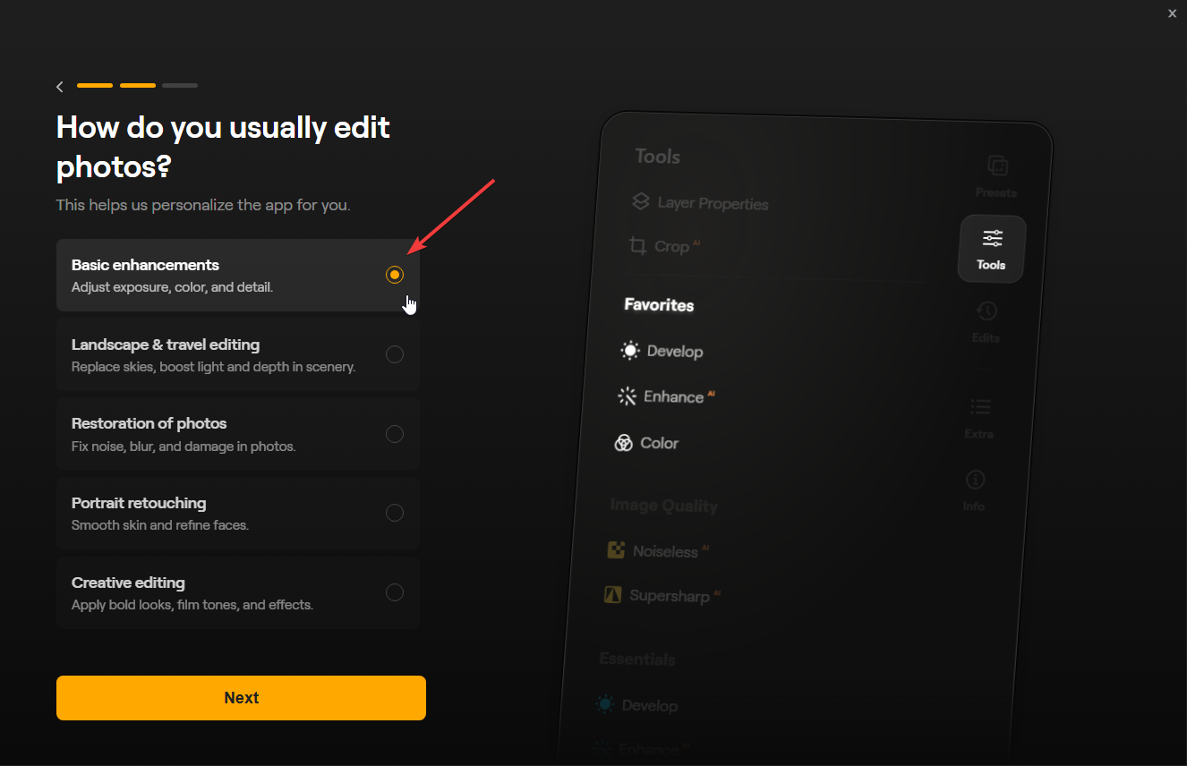Click the Layer Properties icon in the preview panel

[640, 201]
